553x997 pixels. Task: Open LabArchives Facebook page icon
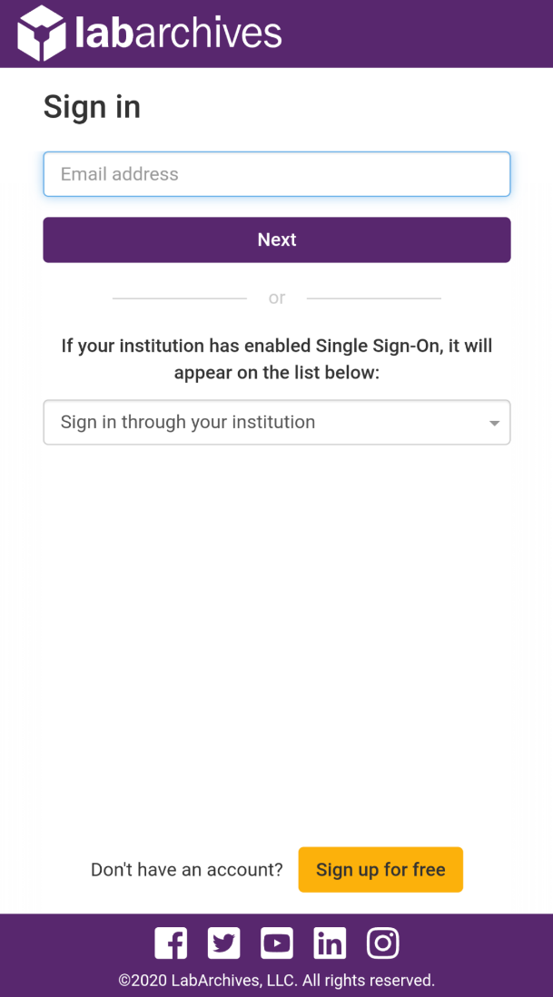tap(171, 943)
